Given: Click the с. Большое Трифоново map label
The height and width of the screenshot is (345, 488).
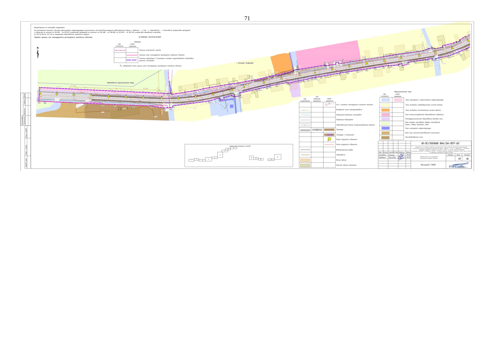Looking at the screenshot, I should pyautogui.click(x=245, y=63).
